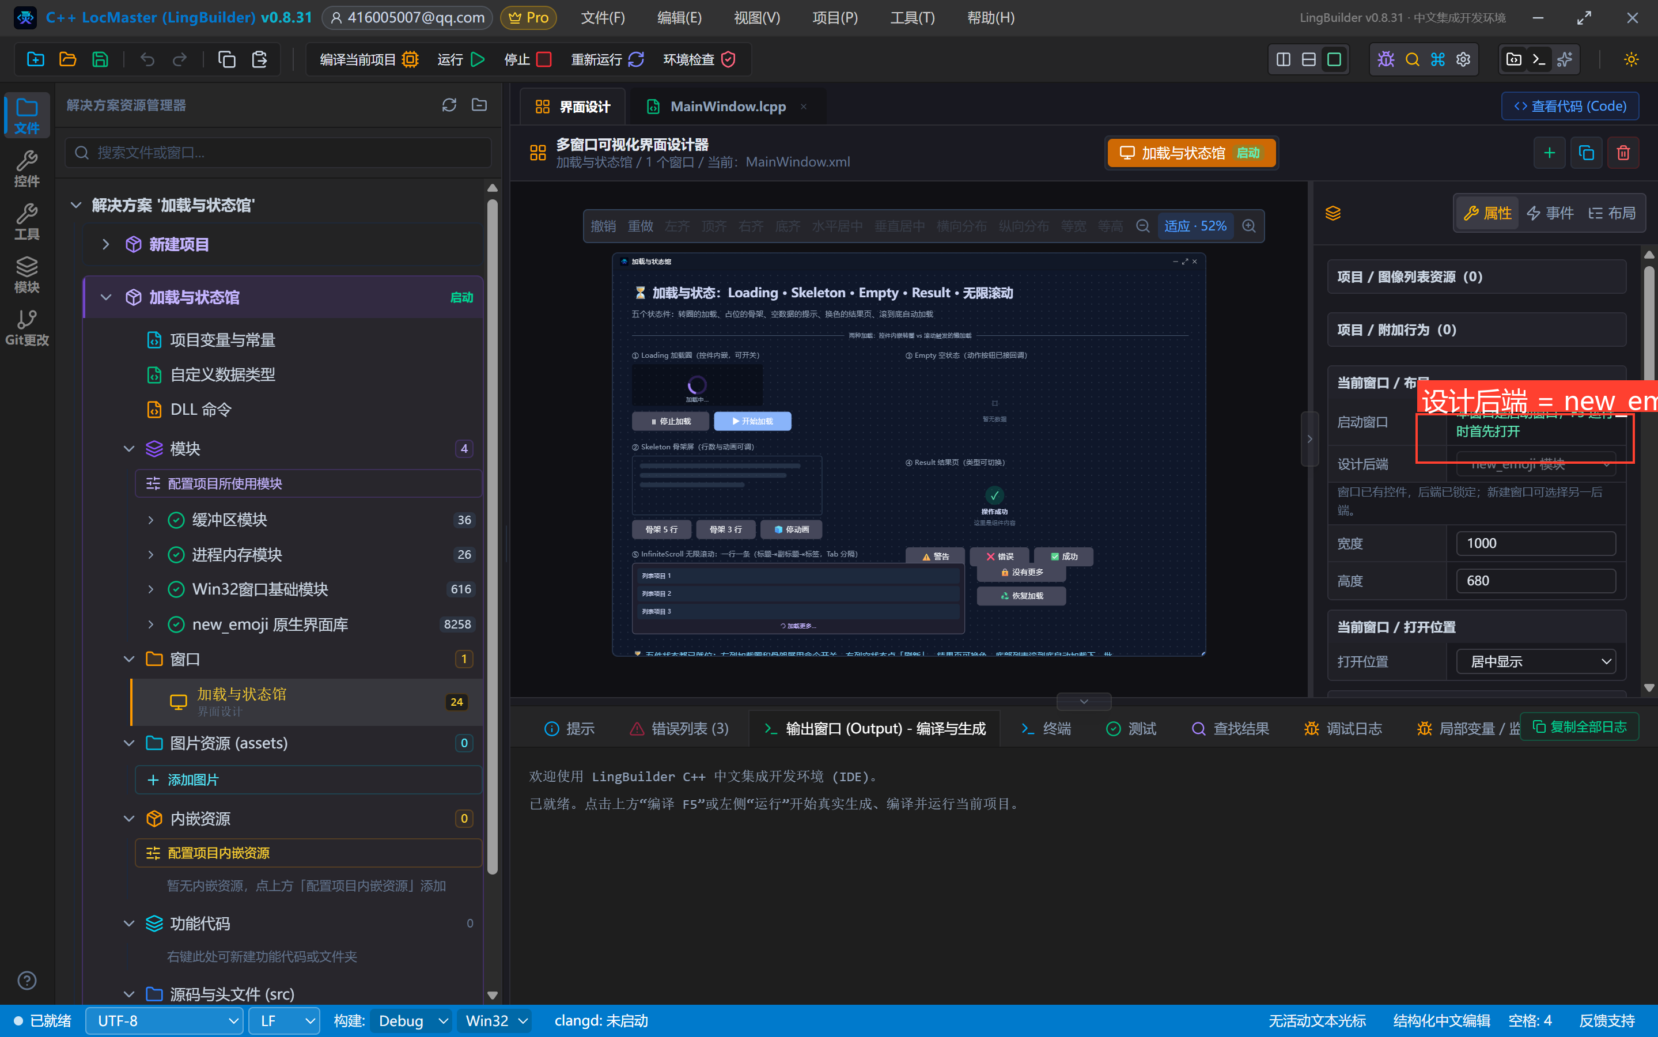Open the 打开位置 居中显示 dropdown
The image size is (1658, 1037).
[x=1536, y=662]
